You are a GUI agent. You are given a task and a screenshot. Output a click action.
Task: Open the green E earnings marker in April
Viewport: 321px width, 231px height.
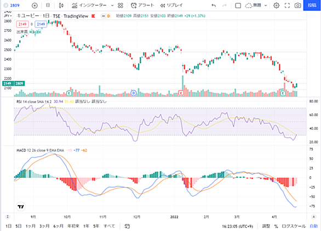click(283, 93)
